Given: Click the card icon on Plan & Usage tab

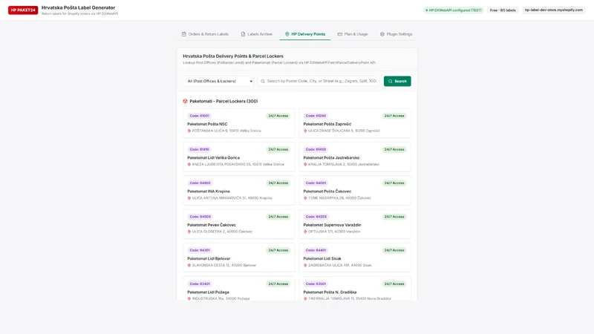Looking at the screenshot, I should pyautogui.click(x=340, y=34).
